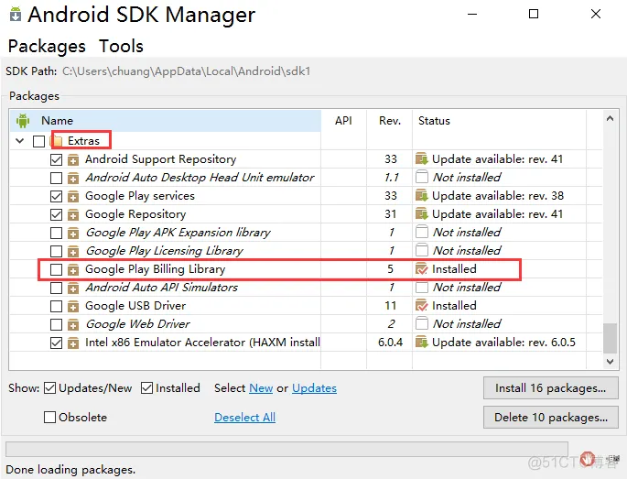Click update-available icon on Google Repository row
The width and height of the screenshot is (627, 479).
[422, 214]
